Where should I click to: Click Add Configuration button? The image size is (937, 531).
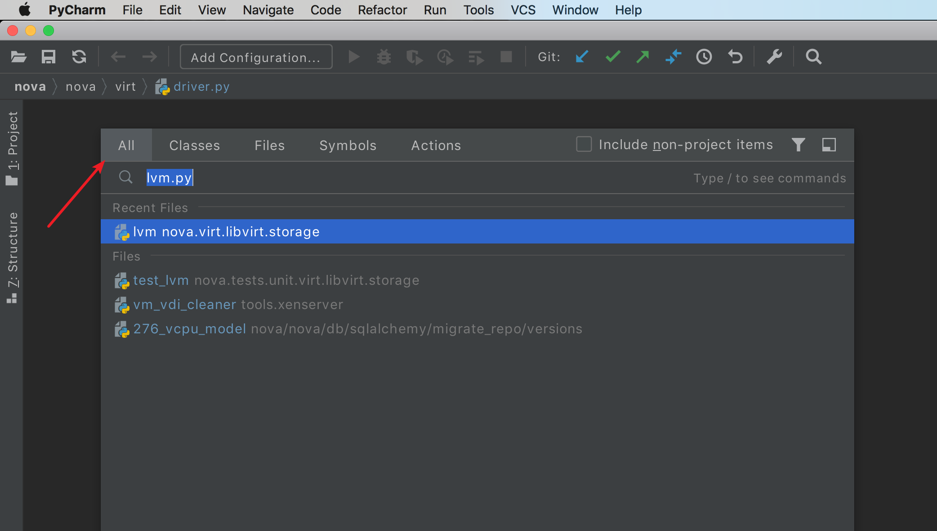click(256, 57)
